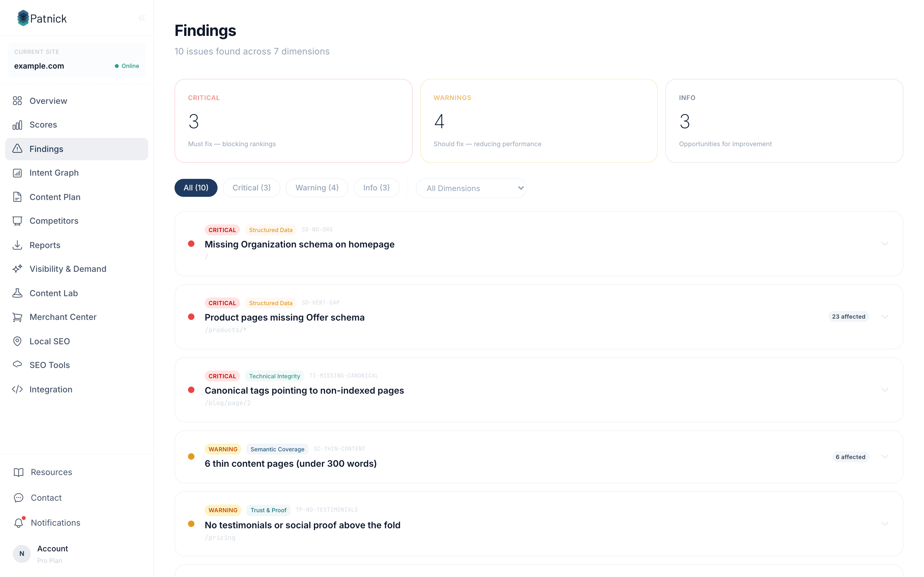Screen dimensions: 924x577
Task: Click the Findings warning-triangle icon
Action: pos(18,149)
